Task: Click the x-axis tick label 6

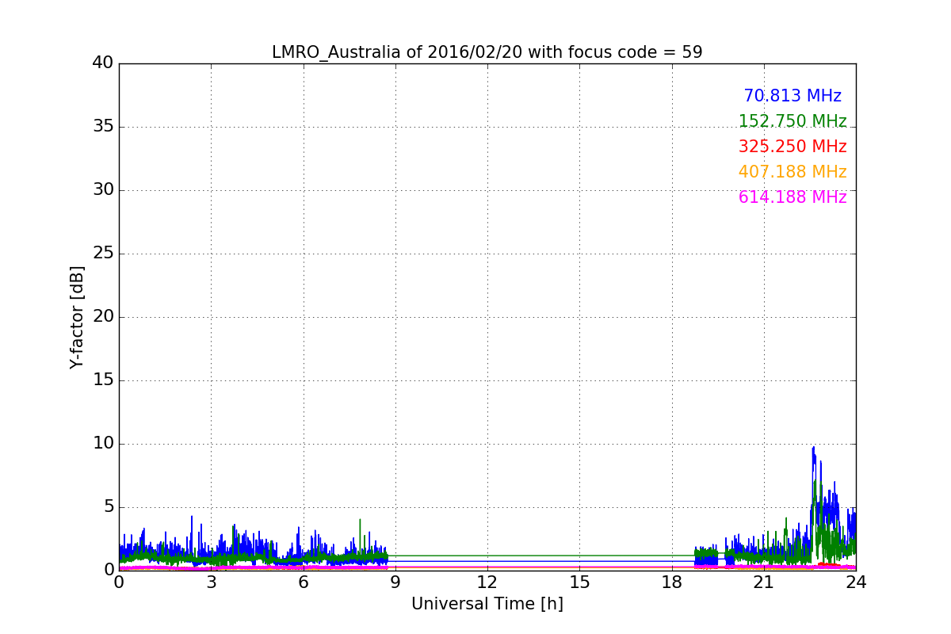Action: click(303, 582)
